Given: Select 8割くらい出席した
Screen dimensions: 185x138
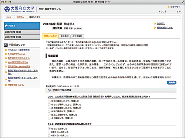Looking at the screenshot, I should (x=49, y=132).
